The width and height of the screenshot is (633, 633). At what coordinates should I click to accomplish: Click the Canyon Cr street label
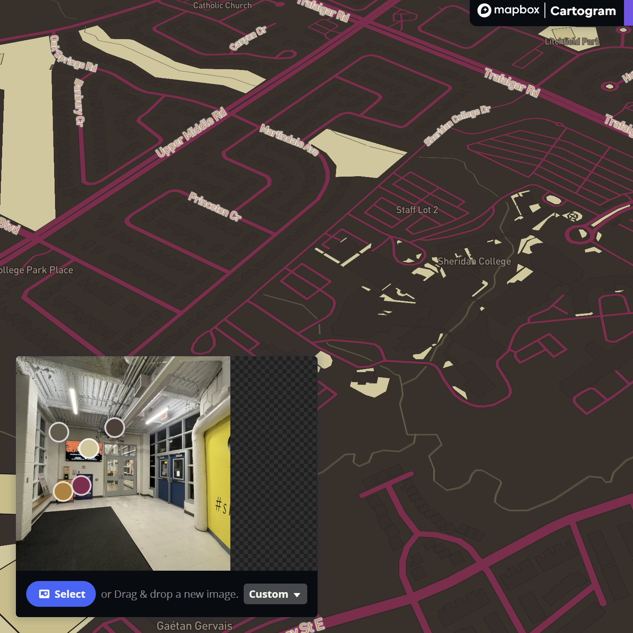coord(248,38)
